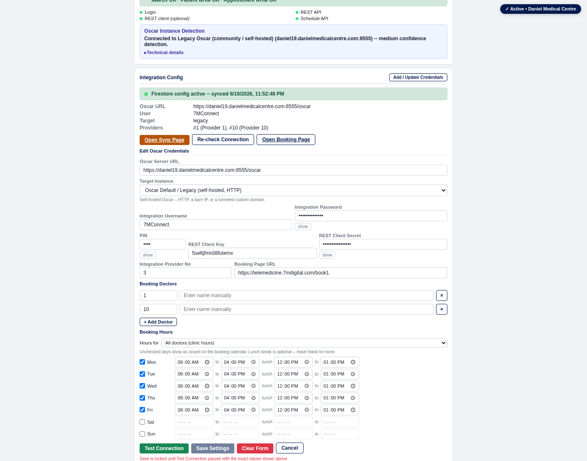Open clock picker for Thu start time
587x461 pixels.
tap(207, 398)
